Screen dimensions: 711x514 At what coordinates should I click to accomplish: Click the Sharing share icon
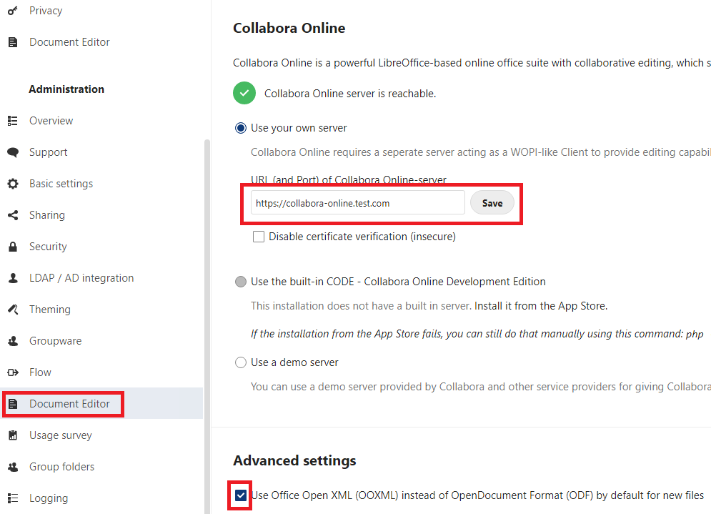coord(13,215)
